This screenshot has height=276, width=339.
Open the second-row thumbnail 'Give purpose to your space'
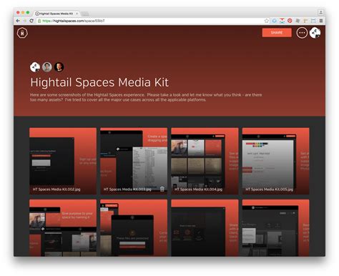click(x=63, y=228)
